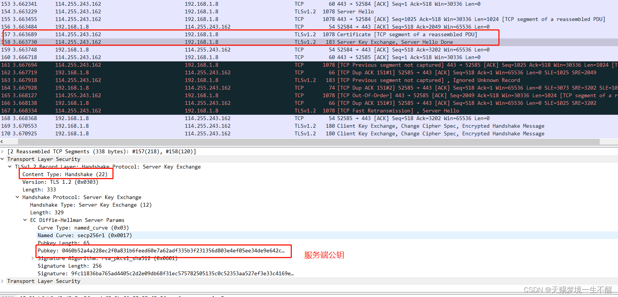The width and height of the screenshot is (618, 297).
Task: Collapse Handshake Protocol: Server Key Exchange node
Action: pos(18,197)
